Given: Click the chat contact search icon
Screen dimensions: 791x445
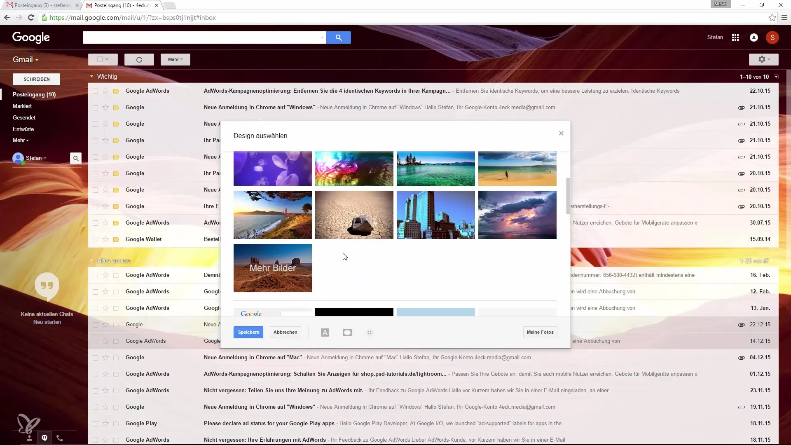Looking at the screenshot, I should (x=76, y=158).
